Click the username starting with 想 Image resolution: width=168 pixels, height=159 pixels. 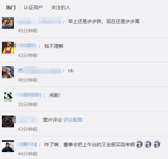(x=40, y=71)
